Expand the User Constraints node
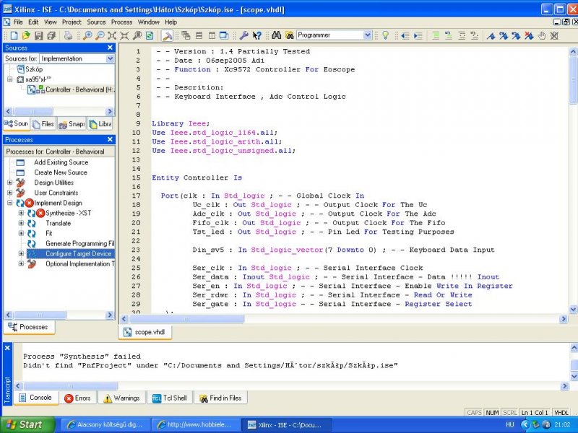The image size is (578, 433). 10,193
